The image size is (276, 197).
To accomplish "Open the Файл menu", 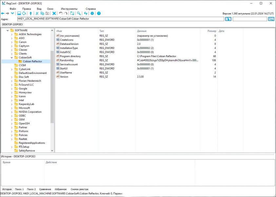I will tap(13, 9).
